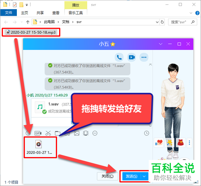Navigate back in Explorer

[6, 22]
